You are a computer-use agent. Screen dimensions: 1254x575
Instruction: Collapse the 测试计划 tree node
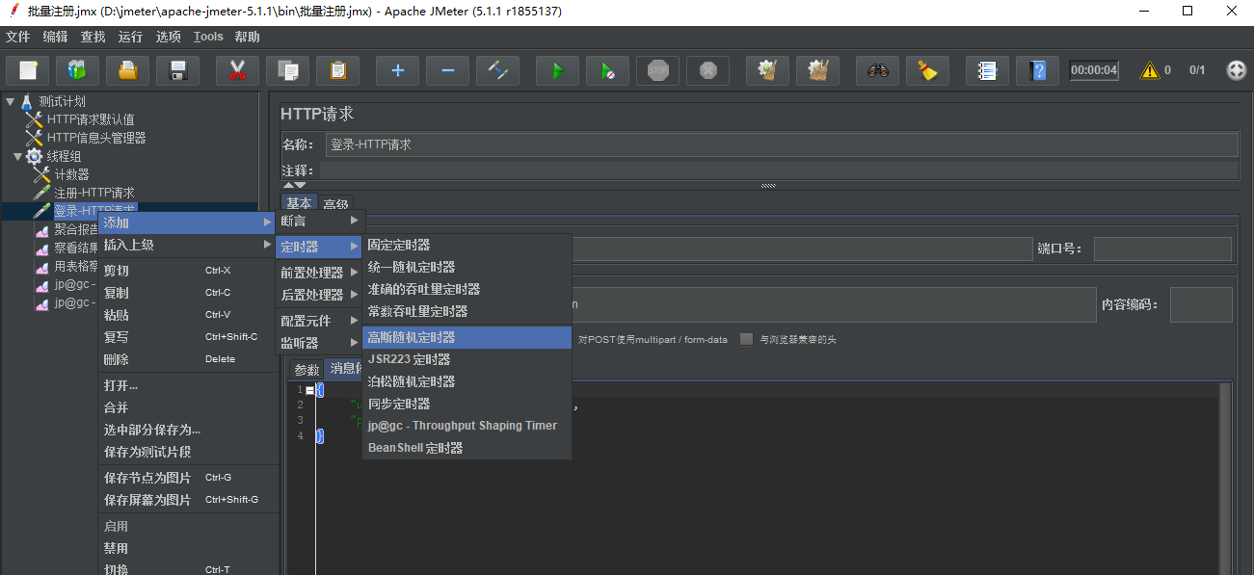(x=10, y=101)
